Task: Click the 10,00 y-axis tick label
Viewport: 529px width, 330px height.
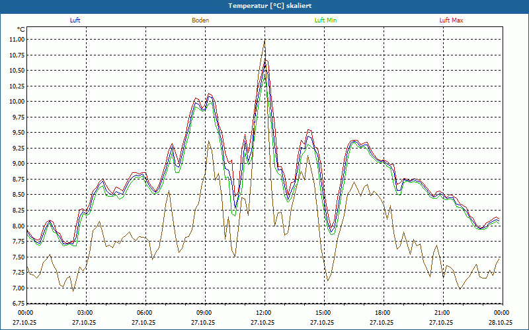Action: (17, 102)
